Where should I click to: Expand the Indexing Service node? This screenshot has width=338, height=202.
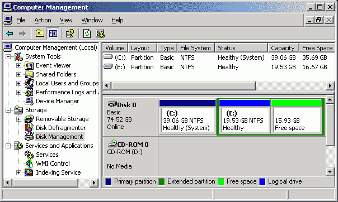point(19,172)
